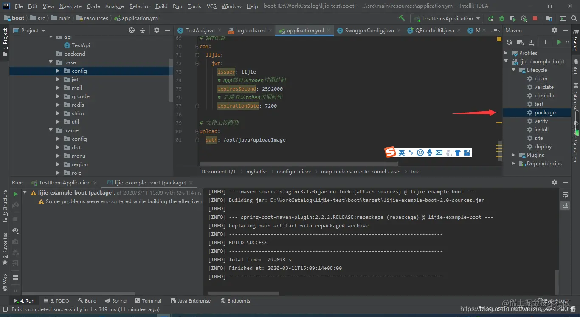This screenshot has width=580, height=317.
Task: Click the Project panel settings gear
Action: click(x=156, y=30)
